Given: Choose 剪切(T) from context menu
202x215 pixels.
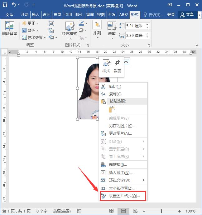Looking at the screenshot, I should [123, 87].
